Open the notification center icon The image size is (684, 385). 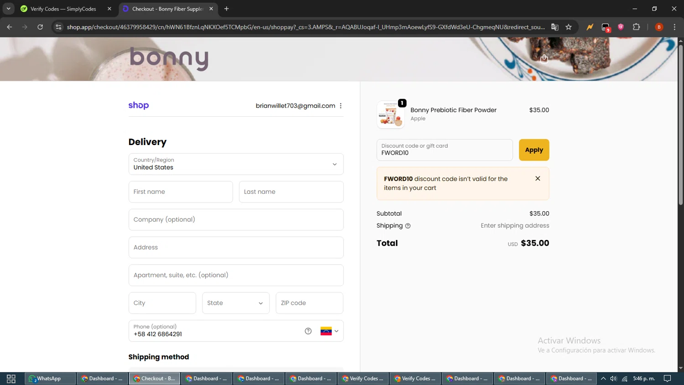(x=667, y=379)
